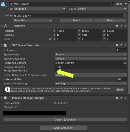
Task: Expand the Network IDs list
Action: point(4,79)
